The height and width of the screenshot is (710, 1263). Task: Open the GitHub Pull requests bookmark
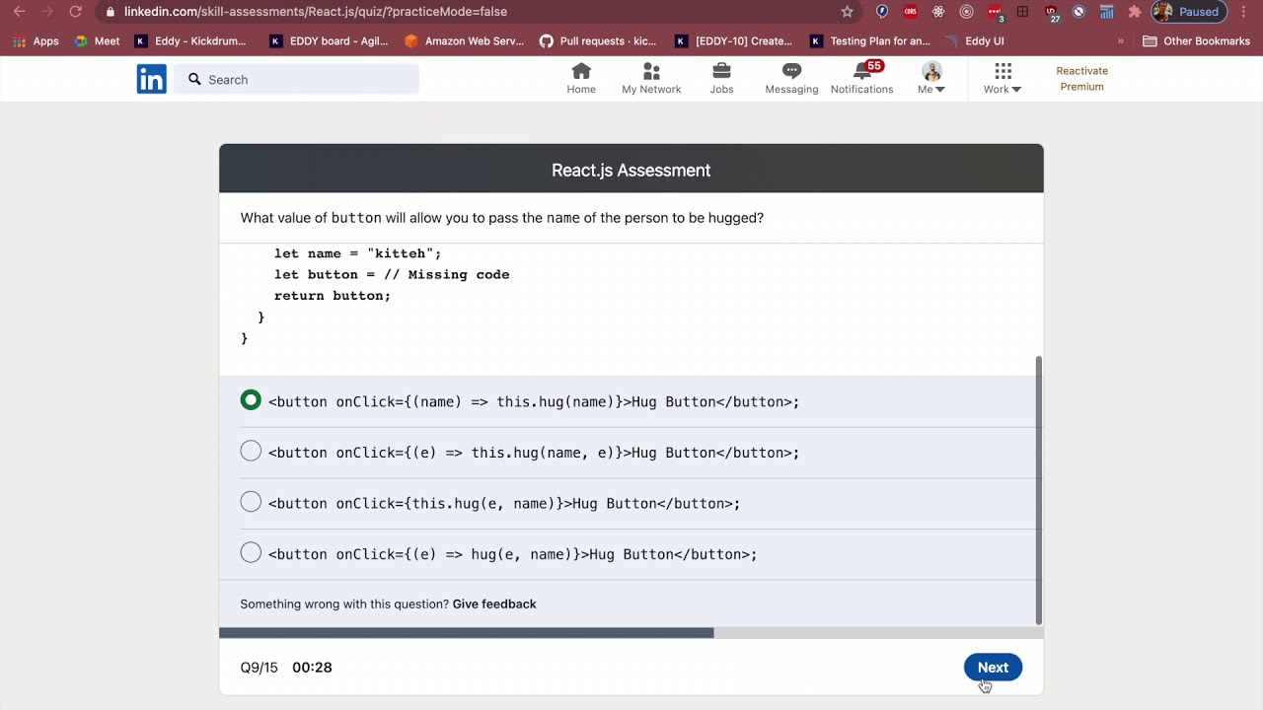click(599, 41)
